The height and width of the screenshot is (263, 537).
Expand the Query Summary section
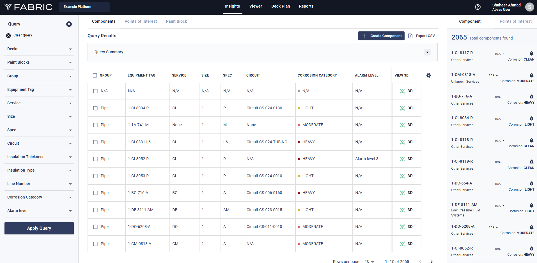427,52
